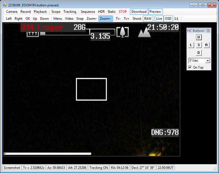This screenshot has height=173, width=219.
Task: Click the Shoot button
Action: [x=137, y=19]
